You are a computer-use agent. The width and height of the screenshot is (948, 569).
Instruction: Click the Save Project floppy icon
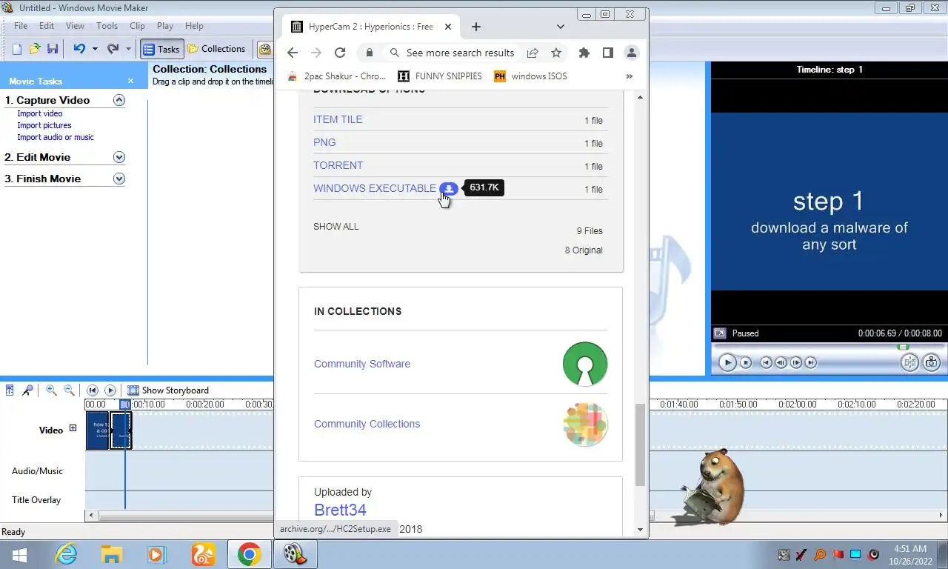pyautogui.click(x=52, y=49)
